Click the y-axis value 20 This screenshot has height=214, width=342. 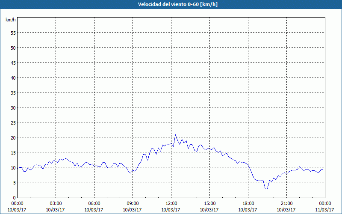13,138
